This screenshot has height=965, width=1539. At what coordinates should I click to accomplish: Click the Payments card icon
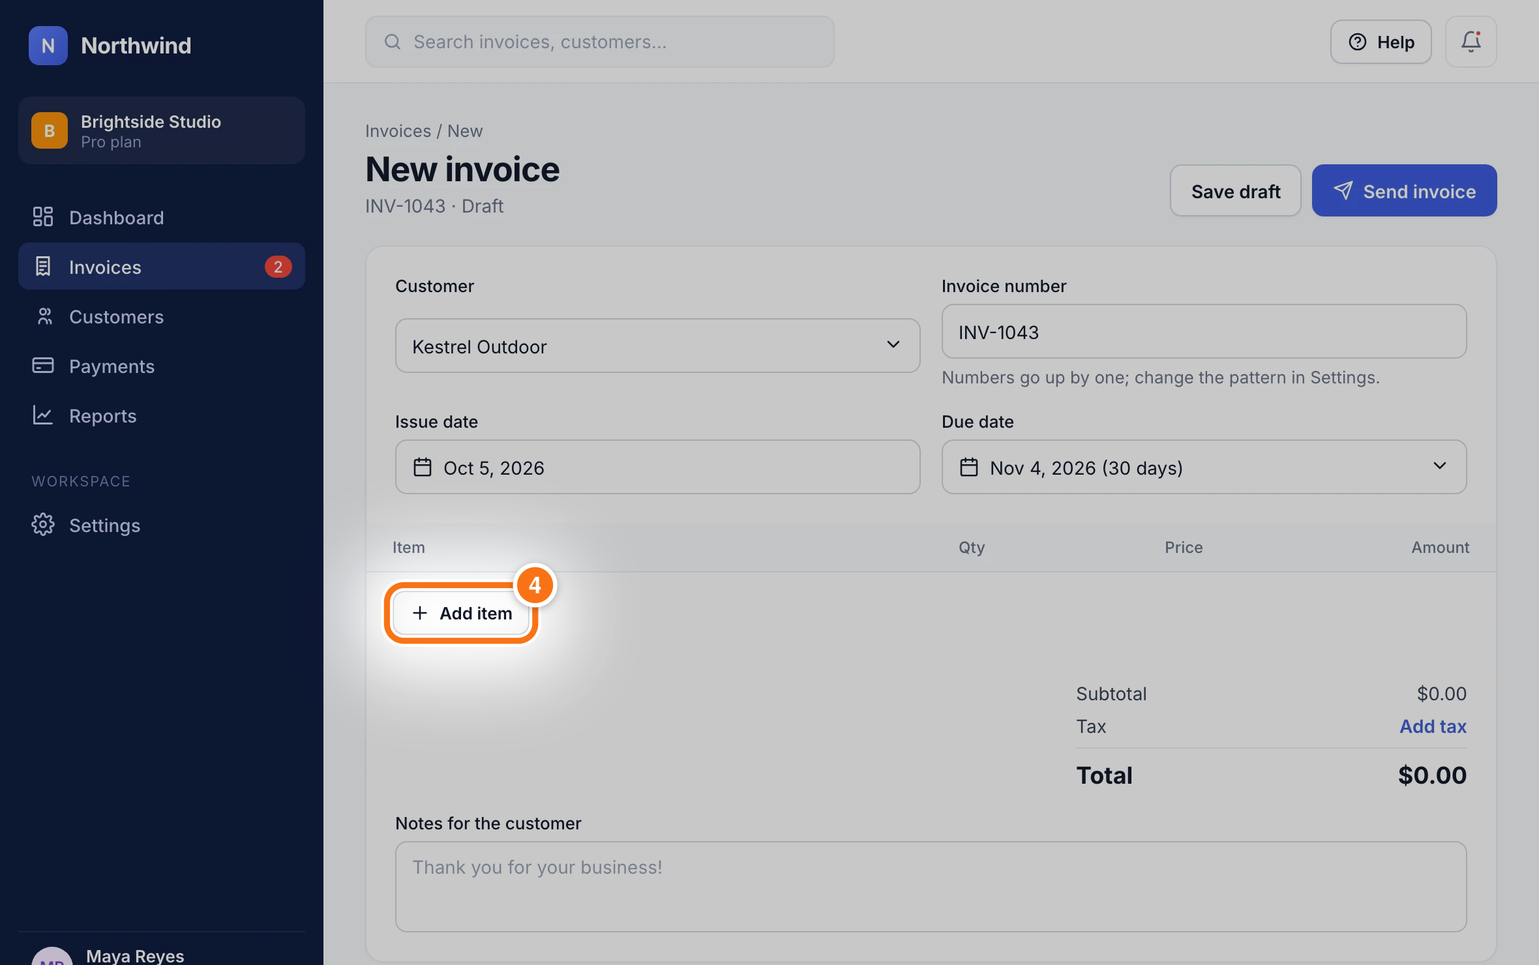pyautogui.click(x=43, y=366)
